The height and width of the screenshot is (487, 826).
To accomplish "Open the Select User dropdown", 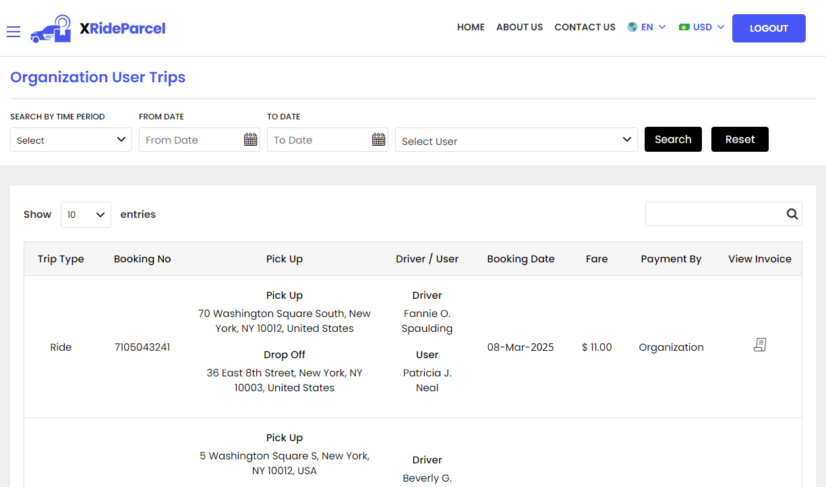I will [x=516, y=140].
